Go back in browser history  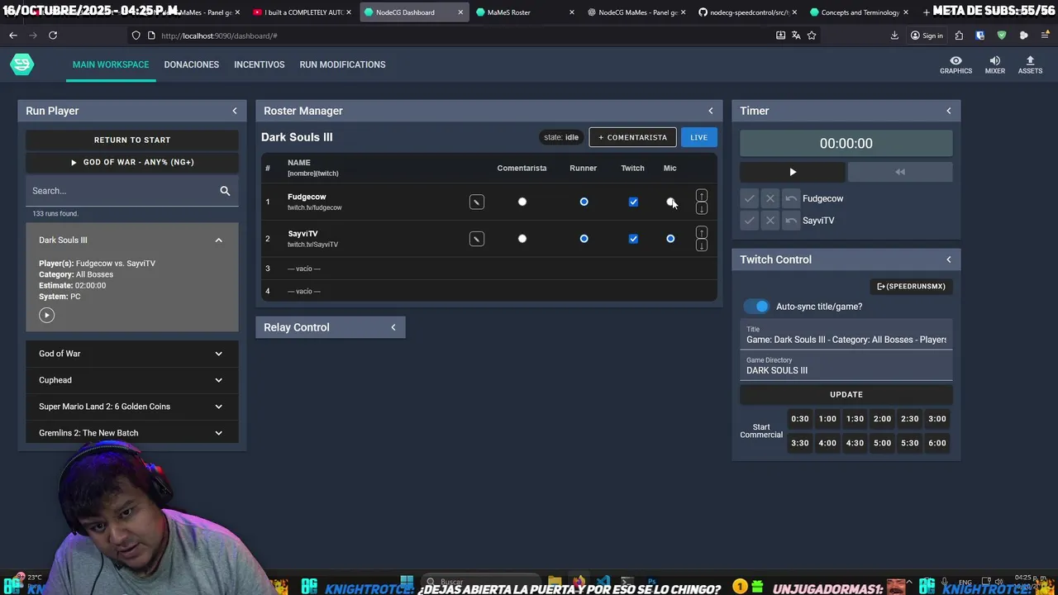click(12, 36)
